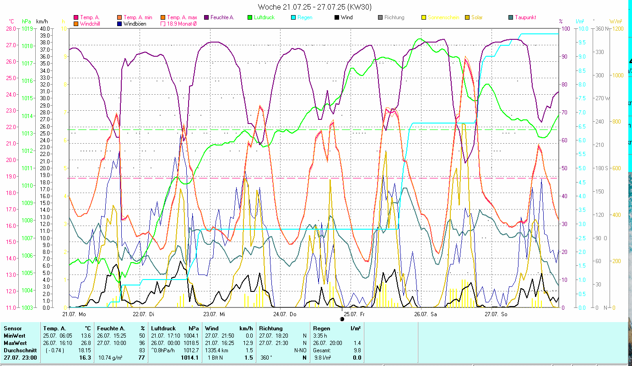Click the '22.07. Di' date label

143,314
